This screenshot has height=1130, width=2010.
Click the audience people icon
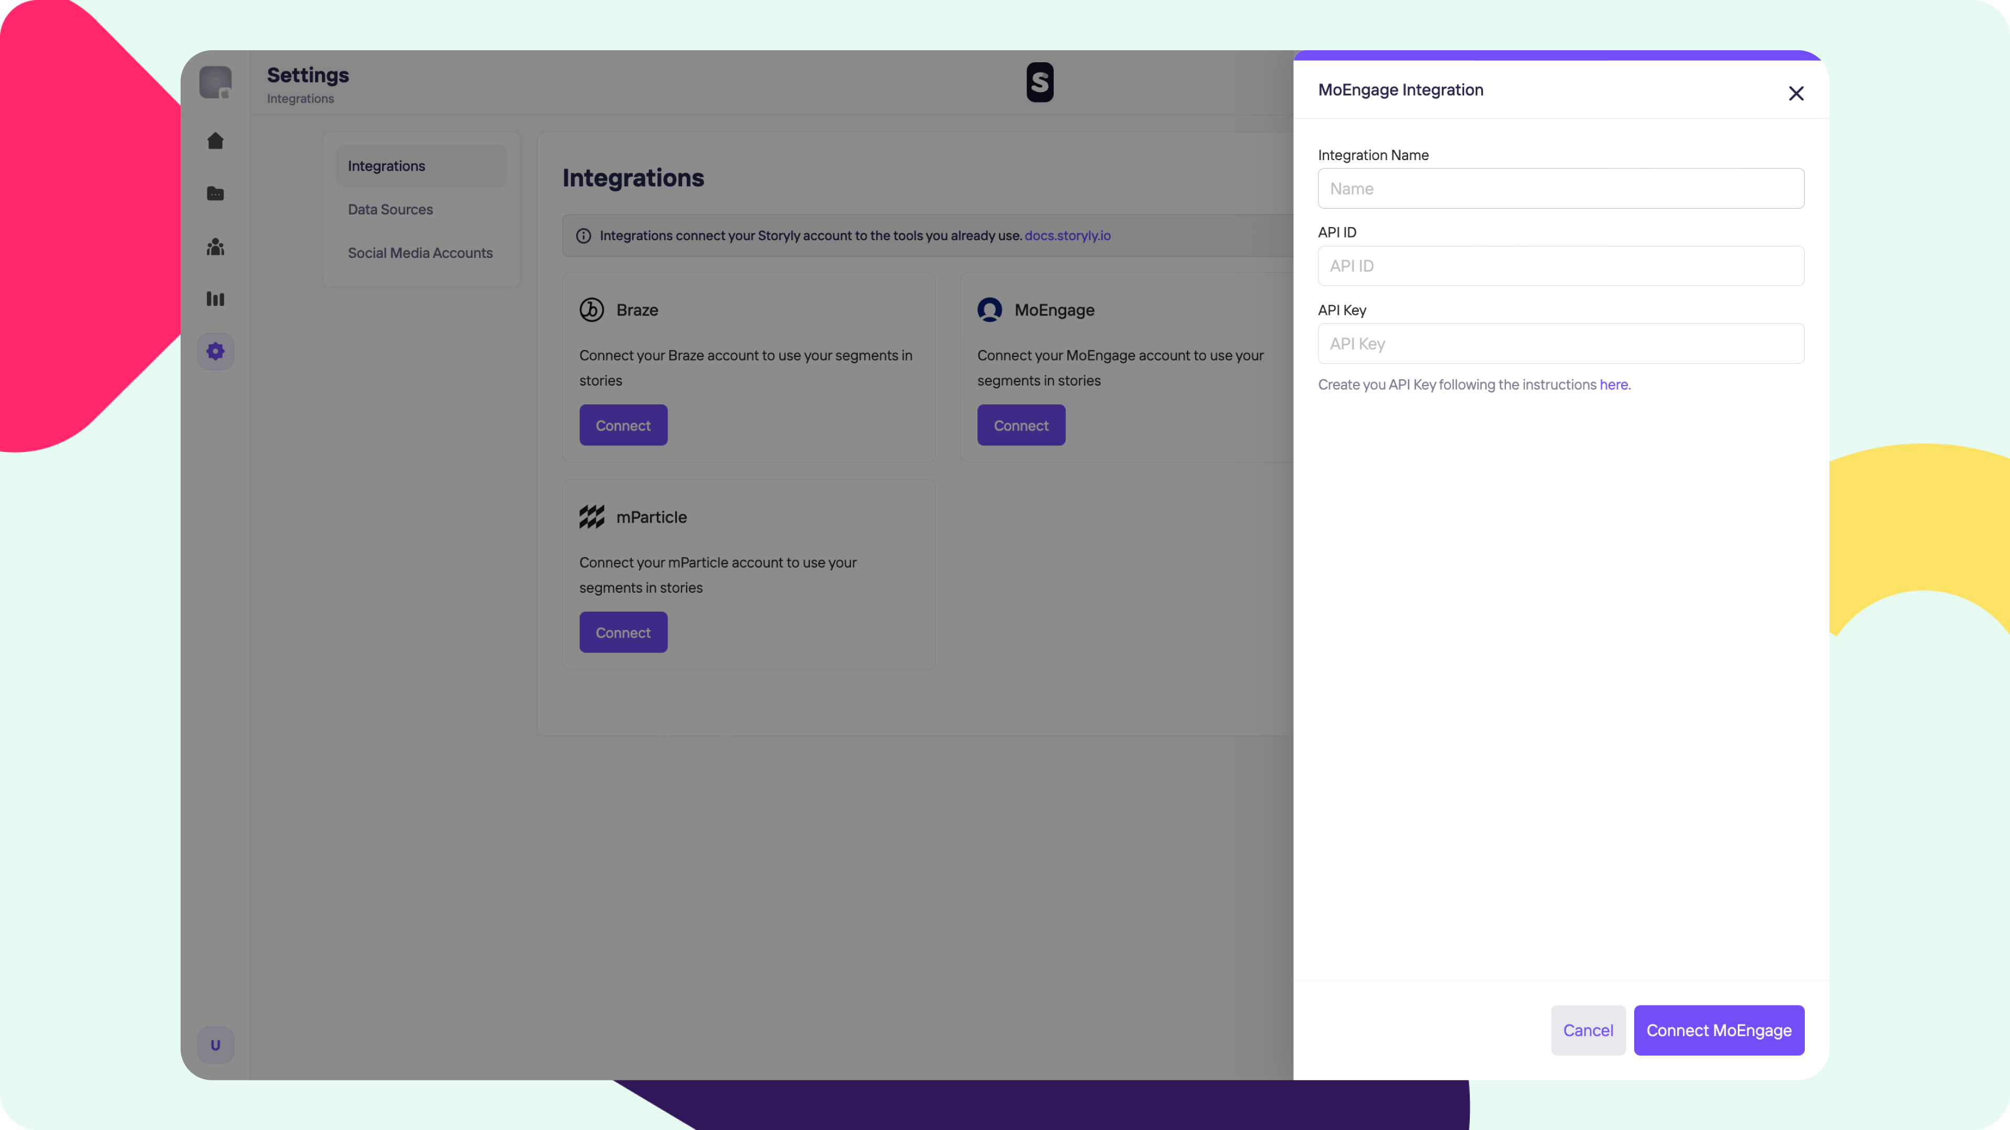point(215,247)
